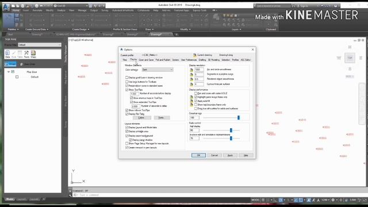Screen dimensions: 368x207
Task: Enable Pan and zoom with raster & OLE
Action: pos(195,93)
